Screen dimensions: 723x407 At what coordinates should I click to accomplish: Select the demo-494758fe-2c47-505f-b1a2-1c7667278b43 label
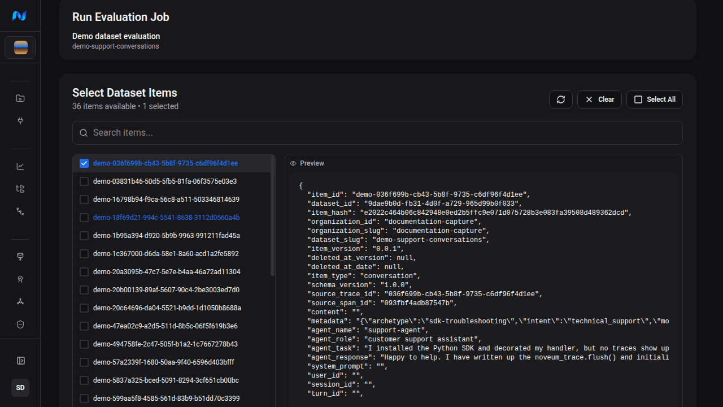click(x=165, y=344)
